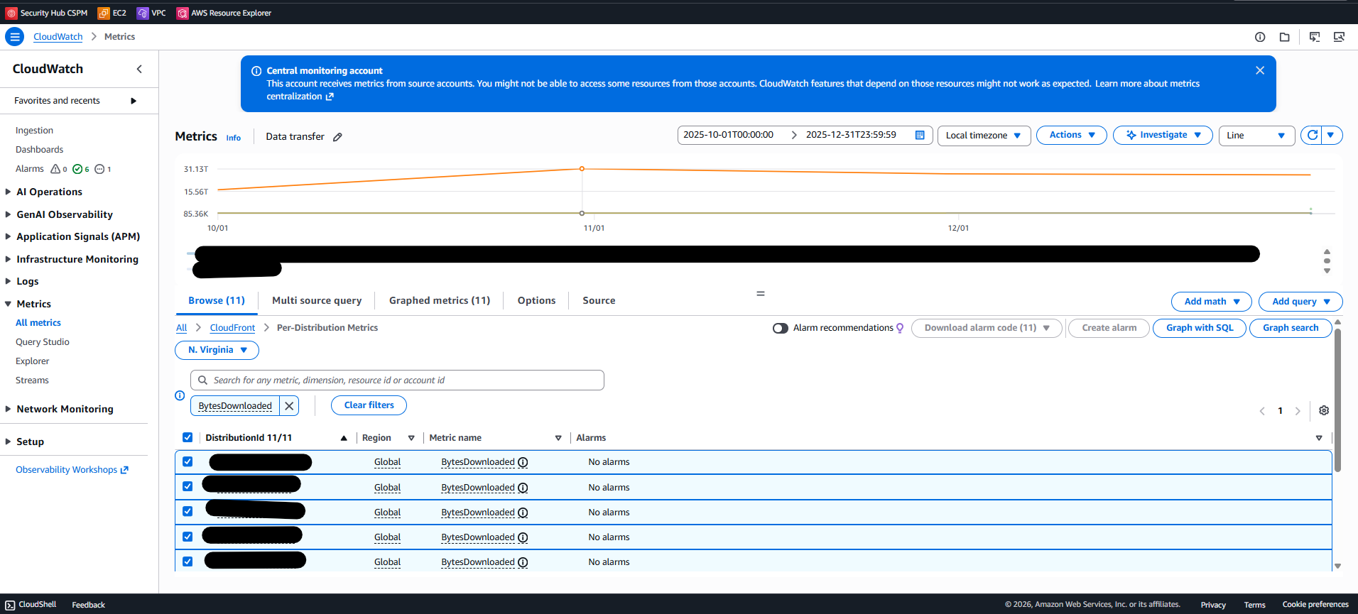Go to next page of metrics
This screenshot has width=1358, height=614.
pyautogui.click(x=1298, y=411)
